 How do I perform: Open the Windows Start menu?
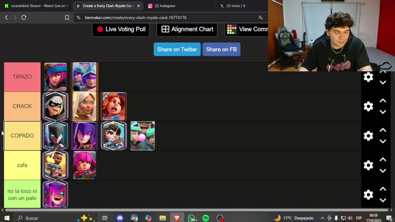(x=7, y=218)
